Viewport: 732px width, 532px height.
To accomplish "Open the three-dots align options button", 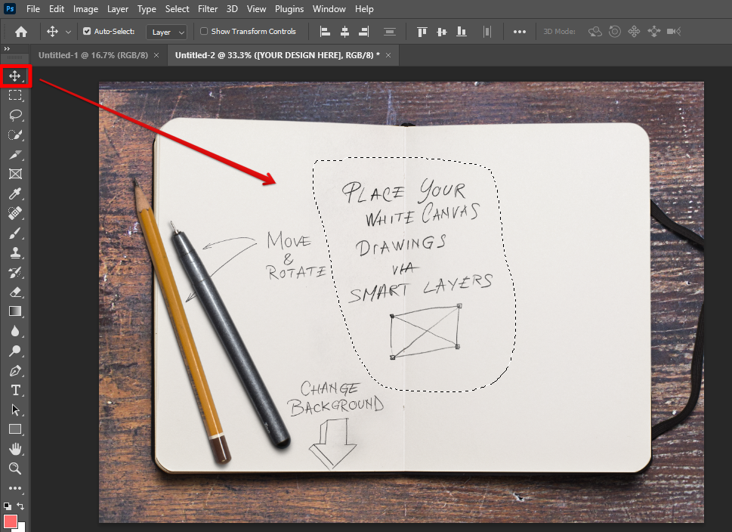I will pyautogui.click(x=519, y=32).
